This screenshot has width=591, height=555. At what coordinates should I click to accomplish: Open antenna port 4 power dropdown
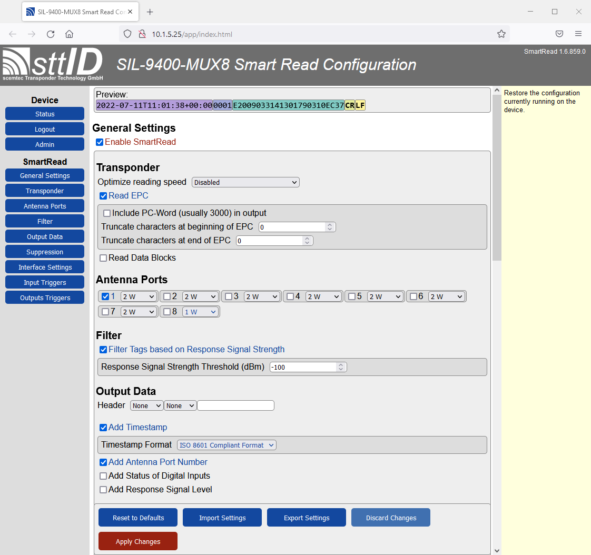click(323, 296)
